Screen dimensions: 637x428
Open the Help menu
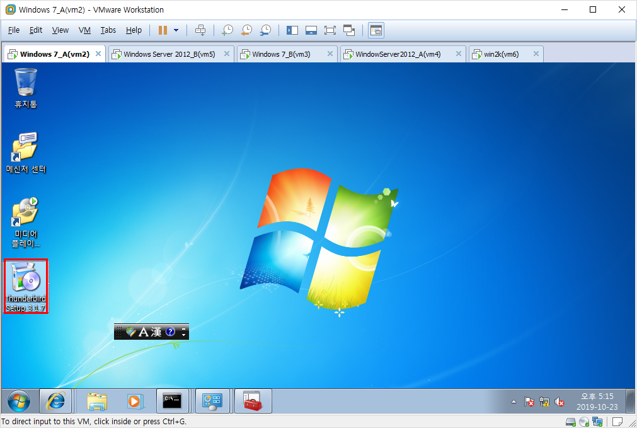tap(134, 30)
